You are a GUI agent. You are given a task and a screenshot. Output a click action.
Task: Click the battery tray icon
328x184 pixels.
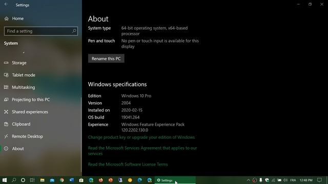point(279,180)
